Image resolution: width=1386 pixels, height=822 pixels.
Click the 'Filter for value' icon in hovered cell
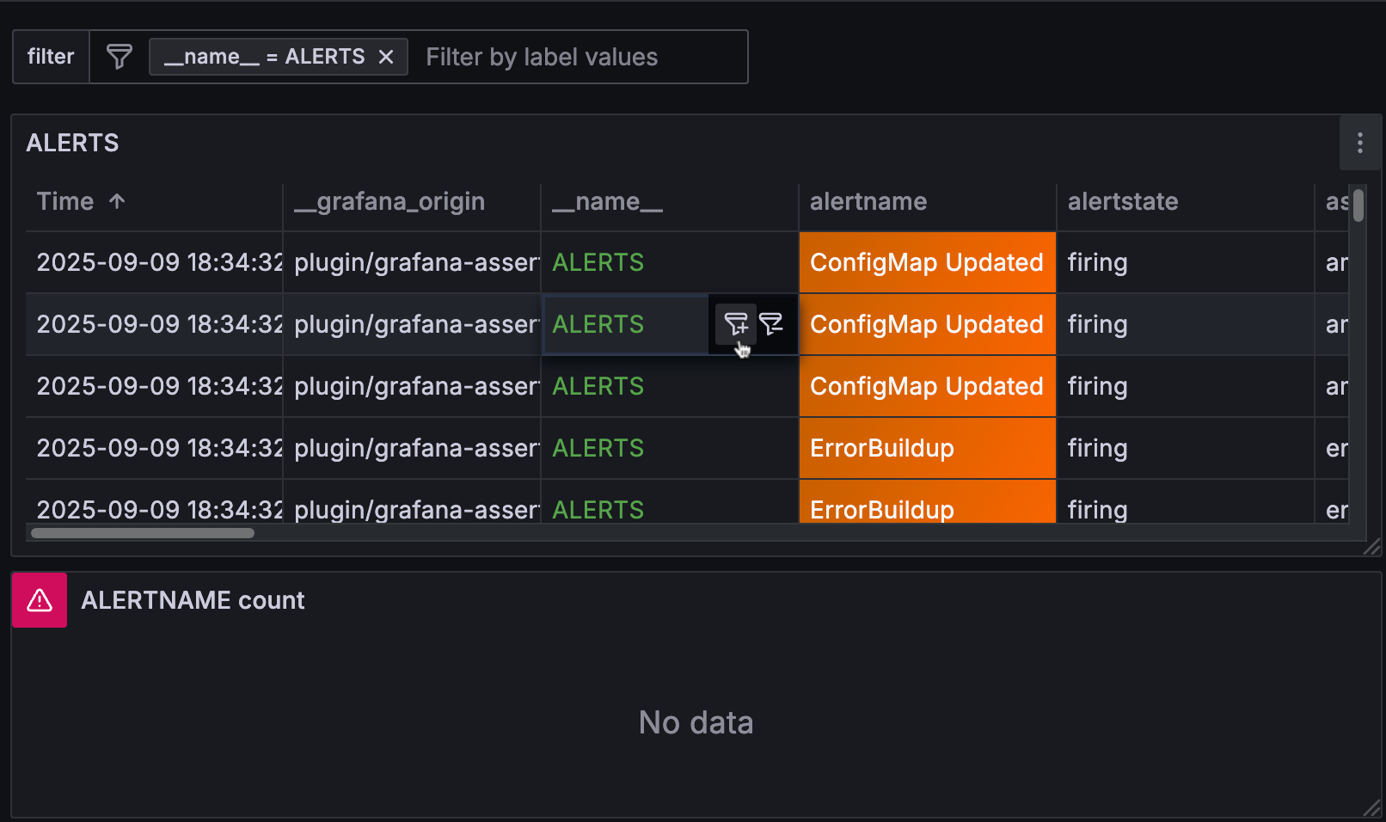pyautogui.click(x=736, y=323)
